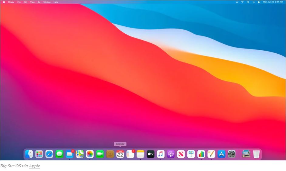Viewport: 286px width, 171px height.
Task: Open Control Center in menu bar
Action: pyautogui.click(x=259, y=2)
